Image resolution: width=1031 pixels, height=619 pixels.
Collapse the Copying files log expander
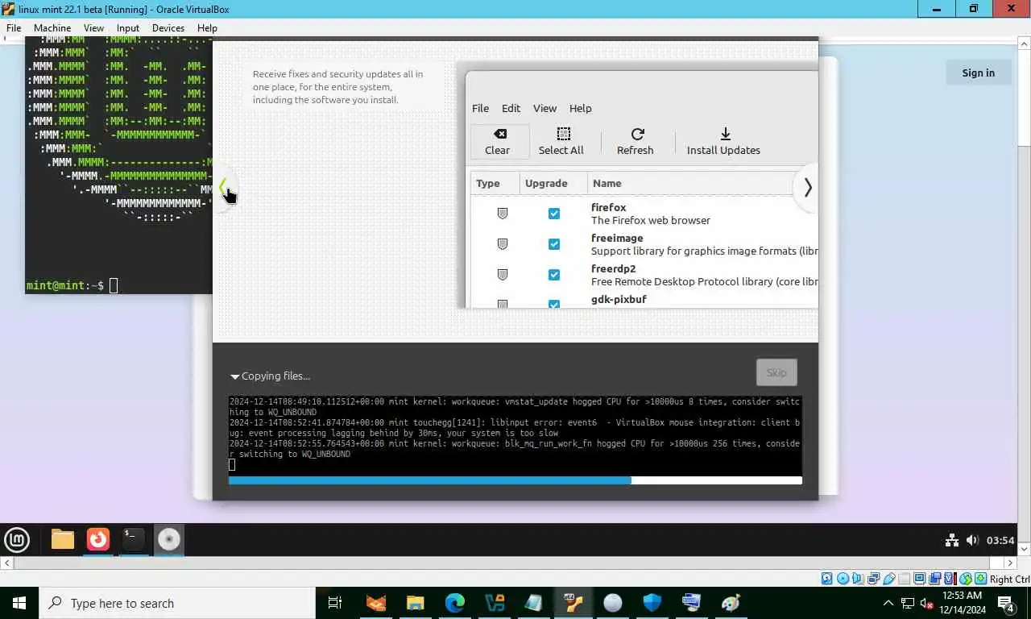pos(235,376)
